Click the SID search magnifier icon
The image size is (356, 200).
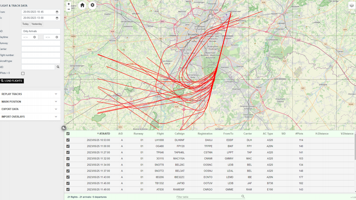tap(58, 67)
